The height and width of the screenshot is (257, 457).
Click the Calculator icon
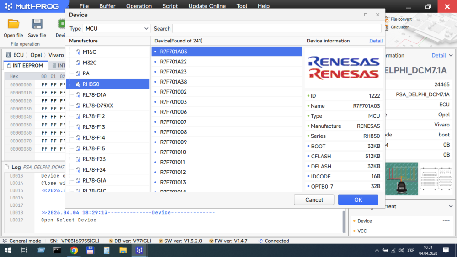click(387, 27)
